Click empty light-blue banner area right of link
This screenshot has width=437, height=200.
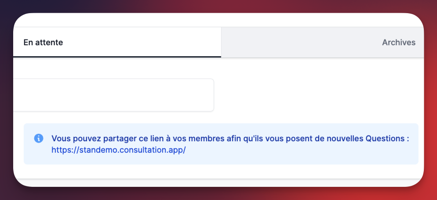299,150
